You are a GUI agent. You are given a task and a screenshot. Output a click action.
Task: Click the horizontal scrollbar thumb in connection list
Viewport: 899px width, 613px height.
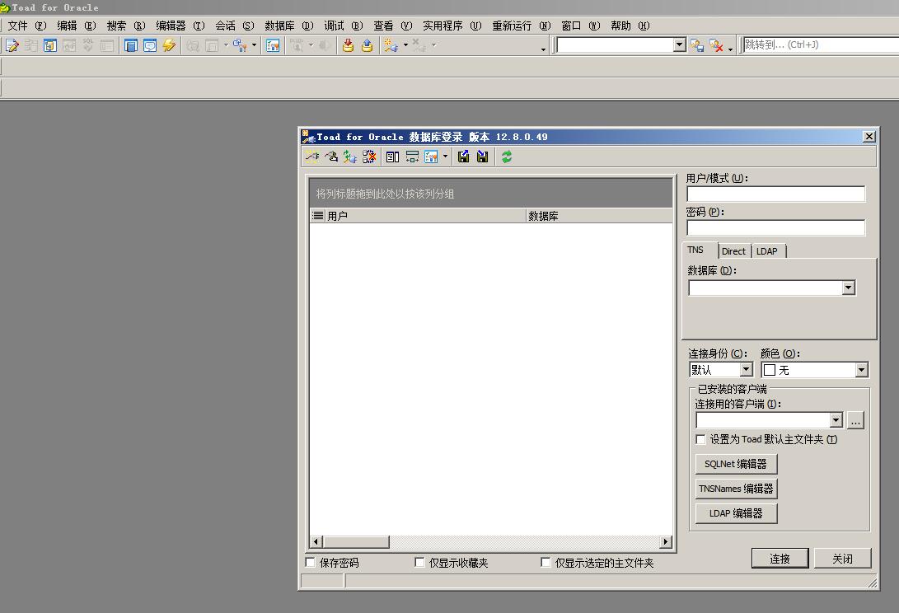pyautogui.click(x=356, y=542)
